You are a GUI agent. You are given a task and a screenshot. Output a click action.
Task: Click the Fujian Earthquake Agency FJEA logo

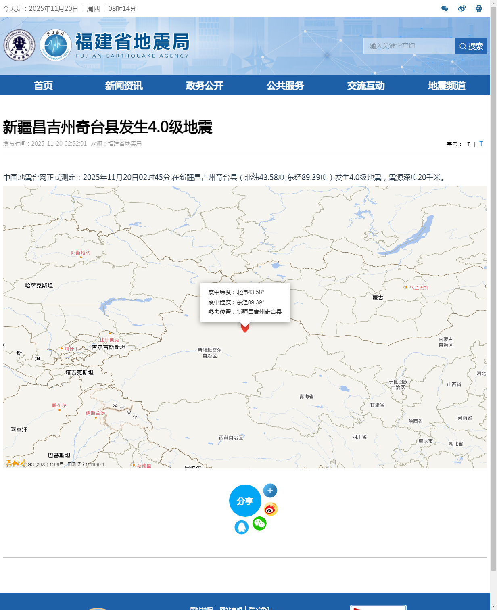(55, 44)
